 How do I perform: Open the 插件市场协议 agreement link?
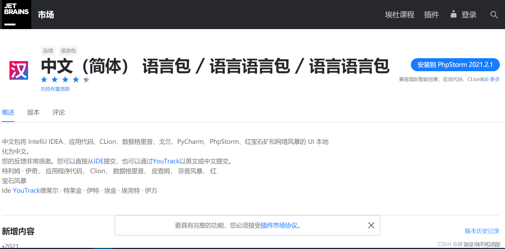(279, 225)
